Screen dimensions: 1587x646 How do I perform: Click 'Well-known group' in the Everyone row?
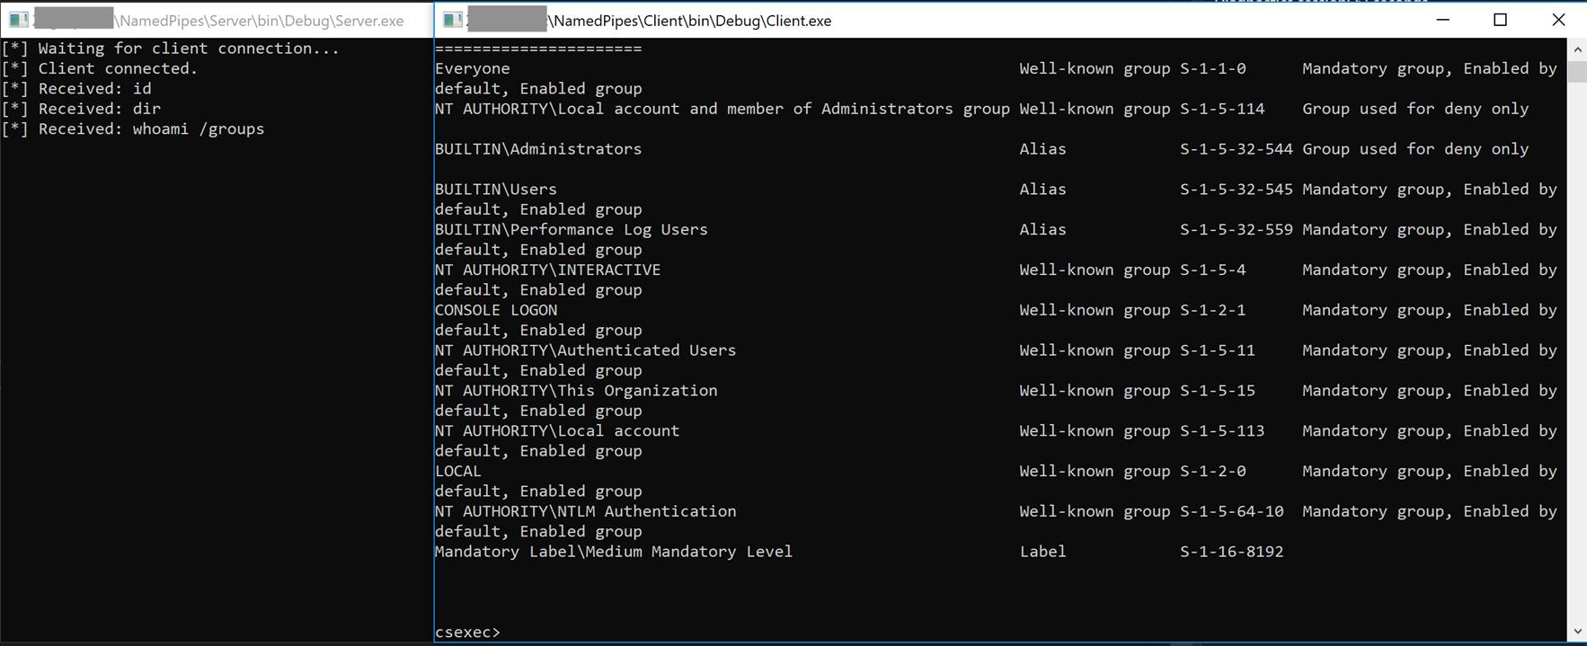pyautogui.click(x=1095, y=68)
